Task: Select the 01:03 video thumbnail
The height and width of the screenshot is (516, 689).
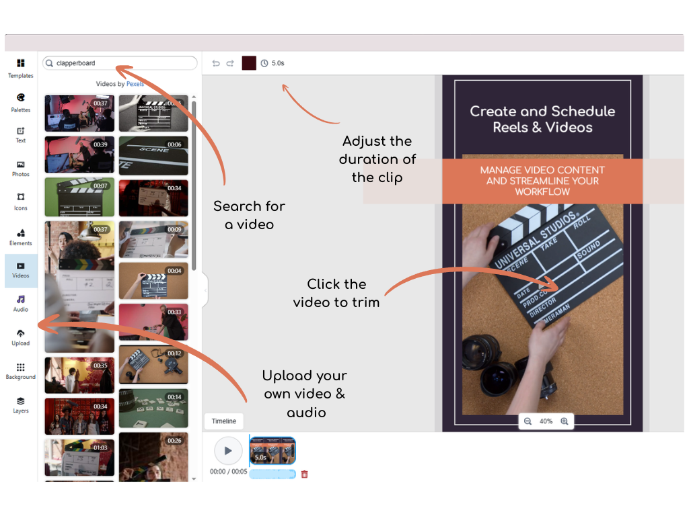Action: pos(79,458)
